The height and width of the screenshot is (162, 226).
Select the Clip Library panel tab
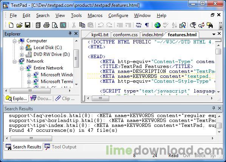pos(65,99)
